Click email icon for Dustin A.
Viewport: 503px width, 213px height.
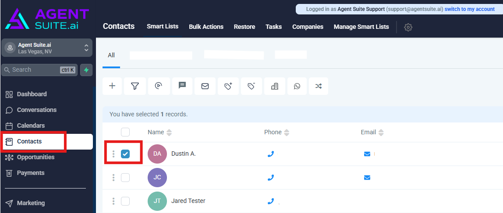pyautogui.click(x=367, y=154)
